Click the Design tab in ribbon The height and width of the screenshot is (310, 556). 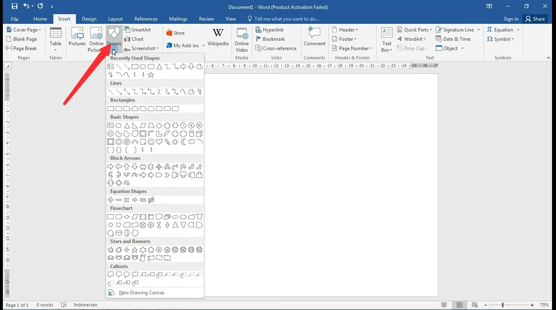click(x=89, y=19)
